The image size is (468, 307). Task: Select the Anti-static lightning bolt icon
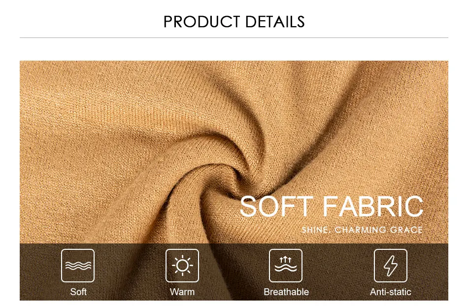click(390, 266)
